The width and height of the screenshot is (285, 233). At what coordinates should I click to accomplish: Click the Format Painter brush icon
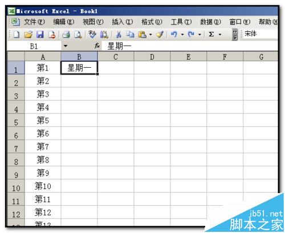pyautogui.click(x=160, y=34)
